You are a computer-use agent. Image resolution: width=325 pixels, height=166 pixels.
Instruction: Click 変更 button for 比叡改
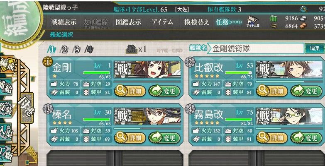(306, 91)
